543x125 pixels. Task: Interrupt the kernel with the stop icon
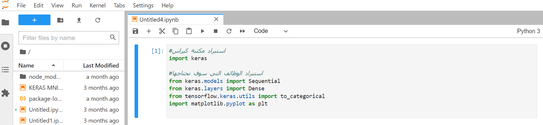[x=216, y=31]
